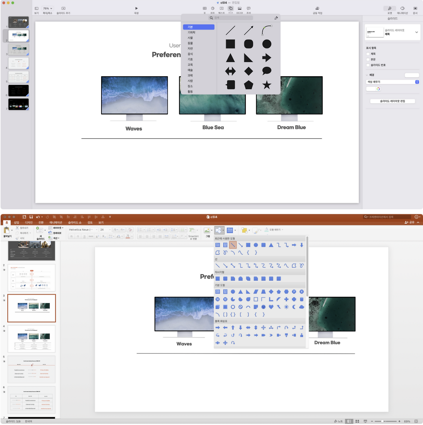
Task: Select the star shape in Keynote shapes popover
Action: (x=267, y=85)
